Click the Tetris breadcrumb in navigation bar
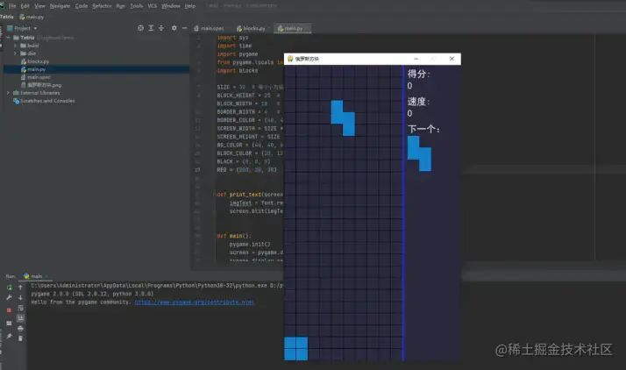 tap(7, 17)
